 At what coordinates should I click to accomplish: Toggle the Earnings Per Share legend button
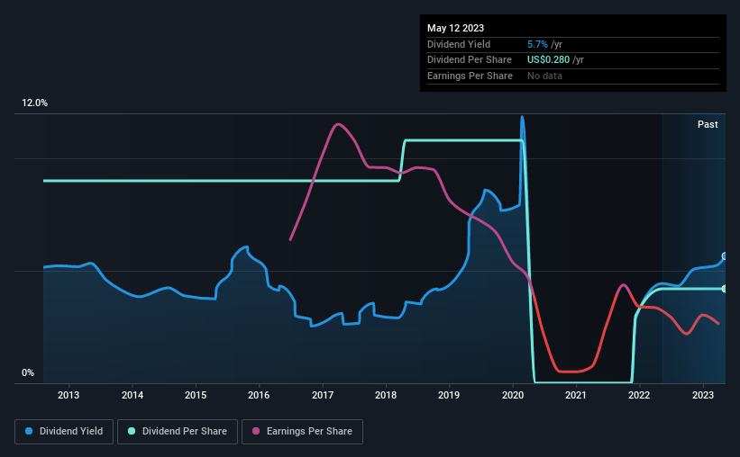click(302, 432)
